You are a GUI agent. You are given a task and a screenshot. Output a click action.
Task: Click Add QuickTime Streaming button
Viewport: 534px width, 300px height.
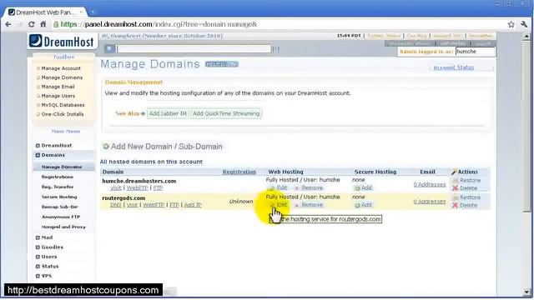226,113
